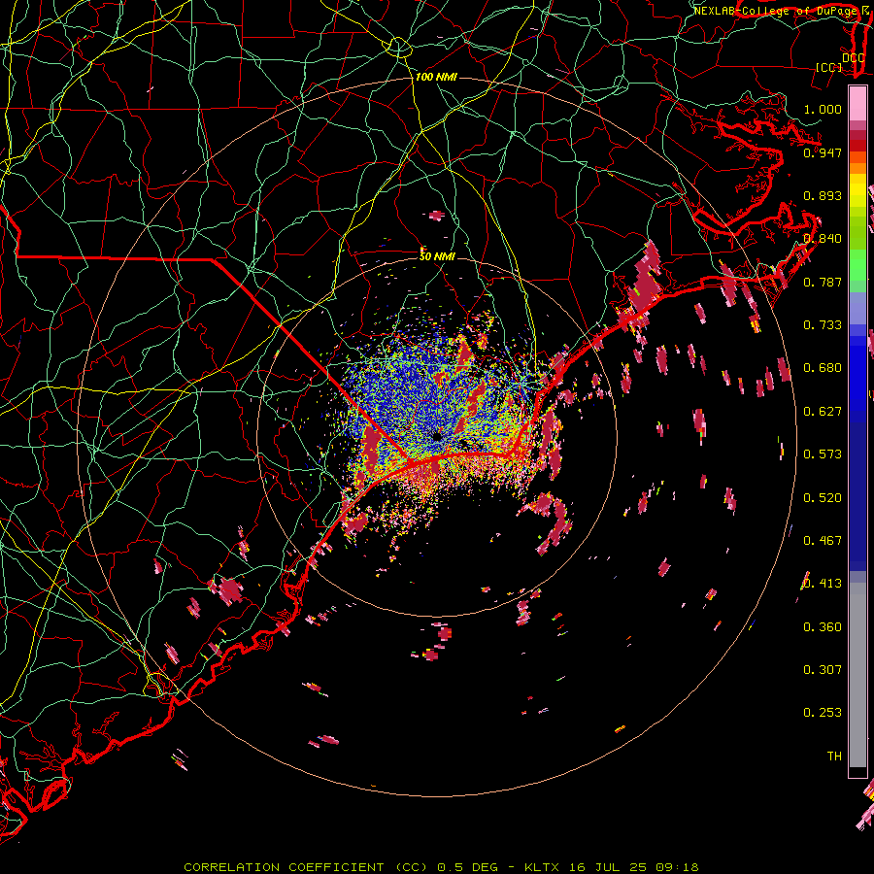Click the 0.733 color scale label

[x=823, y=324]
